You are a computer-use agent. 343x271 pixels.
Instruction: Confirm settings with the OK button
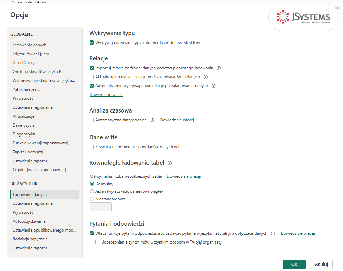(294, 264)
